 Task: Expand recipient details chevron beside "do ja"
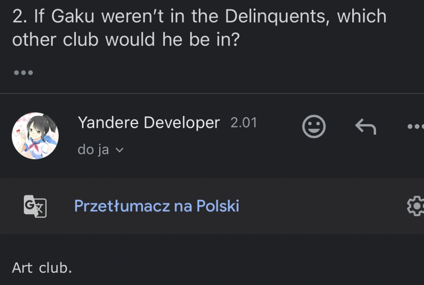coord(119,150)
